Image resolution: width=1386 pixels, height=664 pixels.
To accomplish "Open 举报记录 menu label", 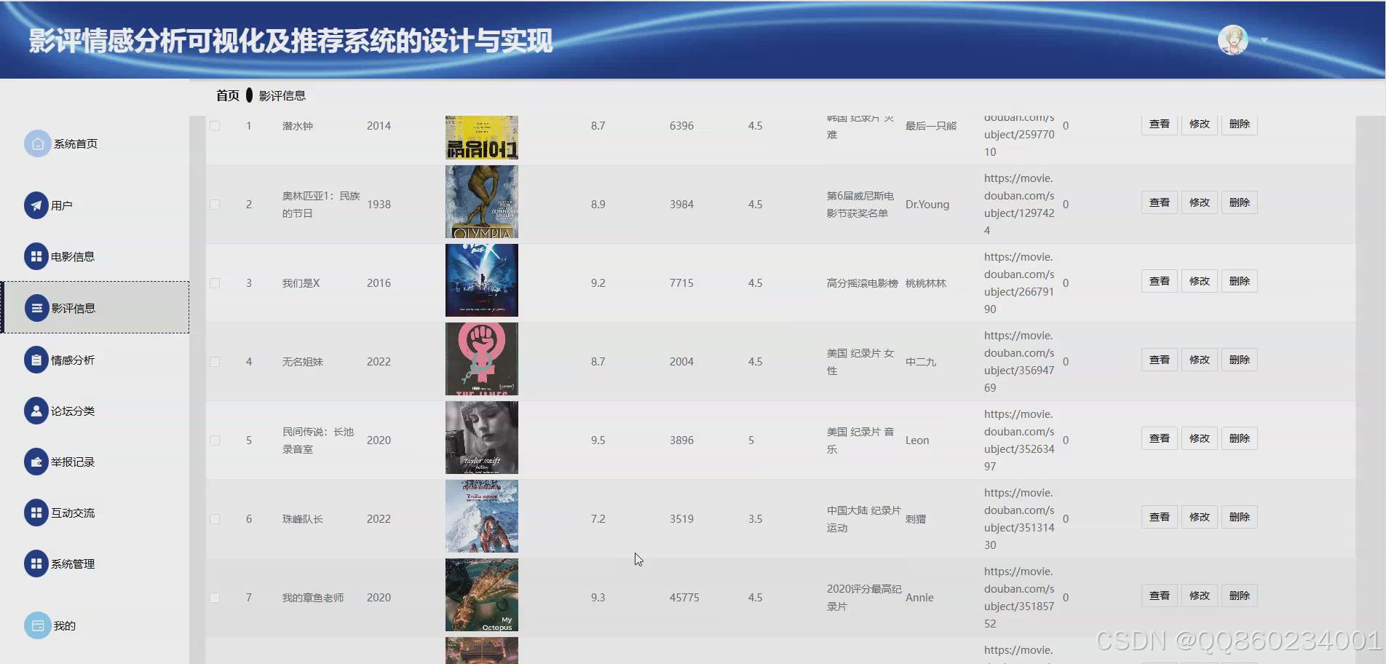I will coord(73,462).
